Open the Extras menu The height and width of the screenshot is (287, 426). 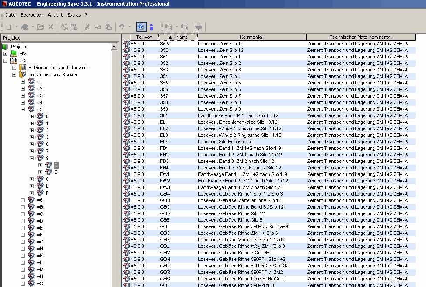coord(74,15)
